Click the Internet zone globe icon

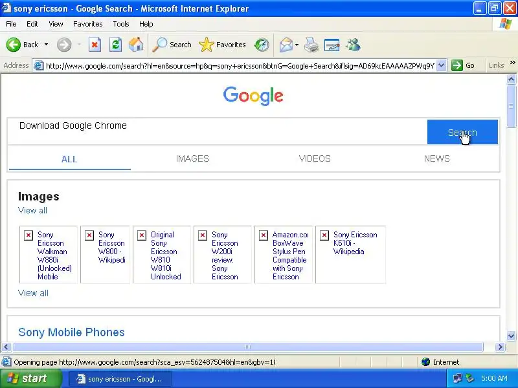[426, 362]
